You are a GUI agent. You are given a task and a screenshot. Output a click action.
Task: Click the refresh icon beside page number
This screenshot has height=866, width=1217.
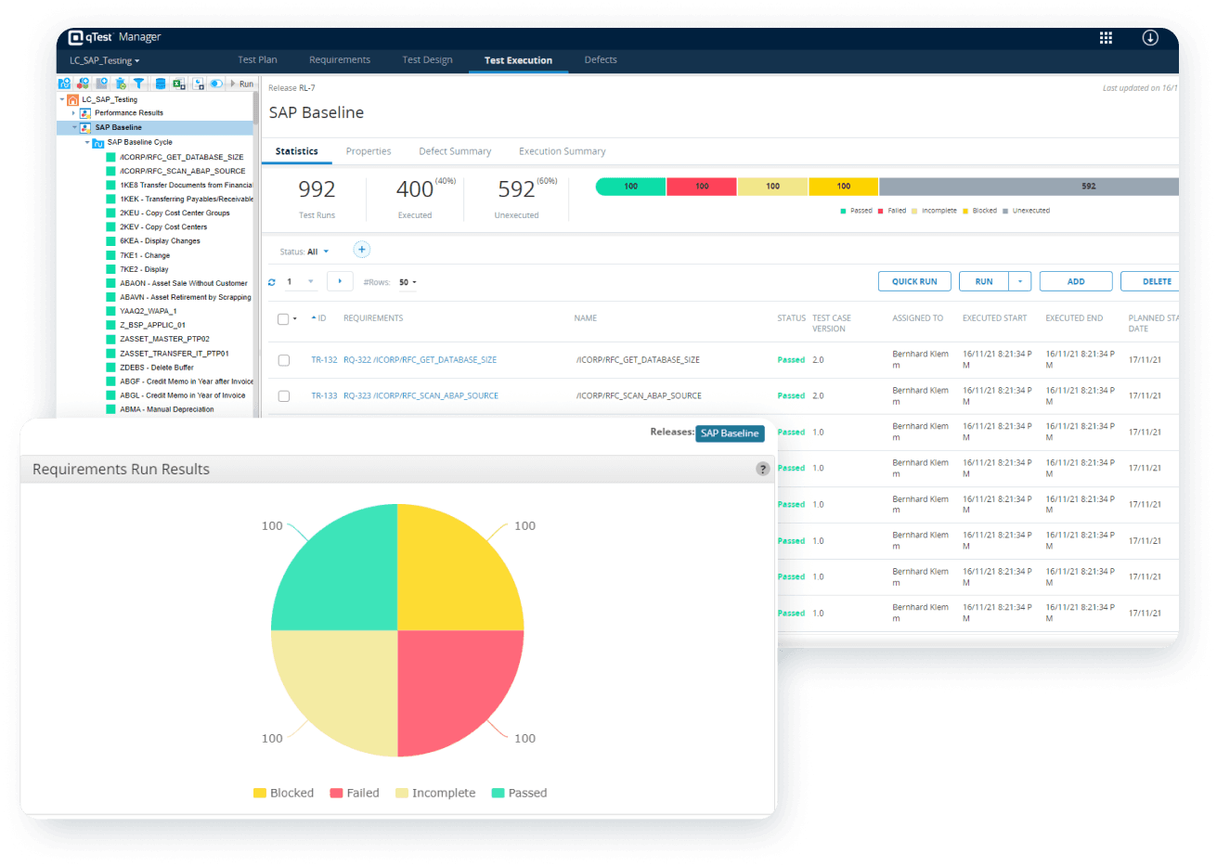point(272,282)
